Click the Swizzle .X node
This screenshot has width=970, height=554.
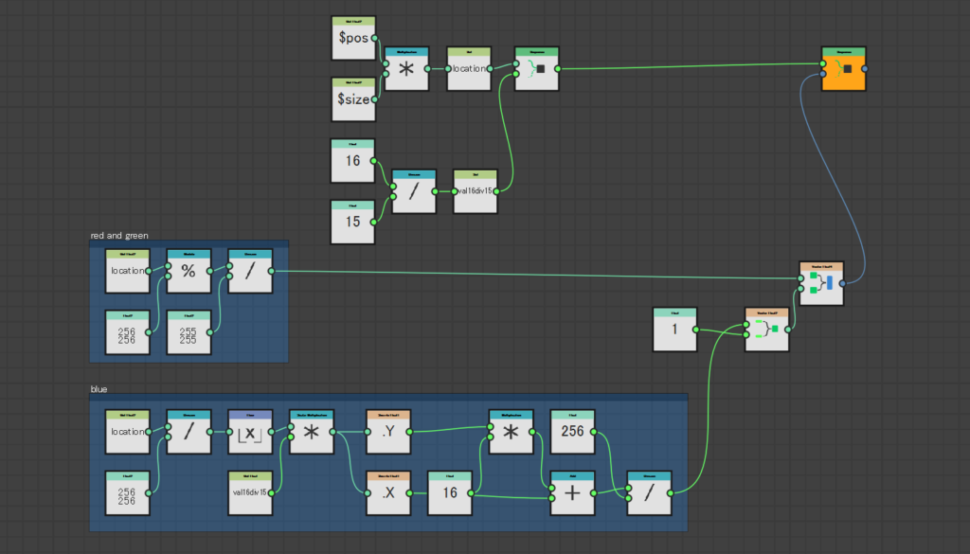pyautogui.click(x=388, y=493)
